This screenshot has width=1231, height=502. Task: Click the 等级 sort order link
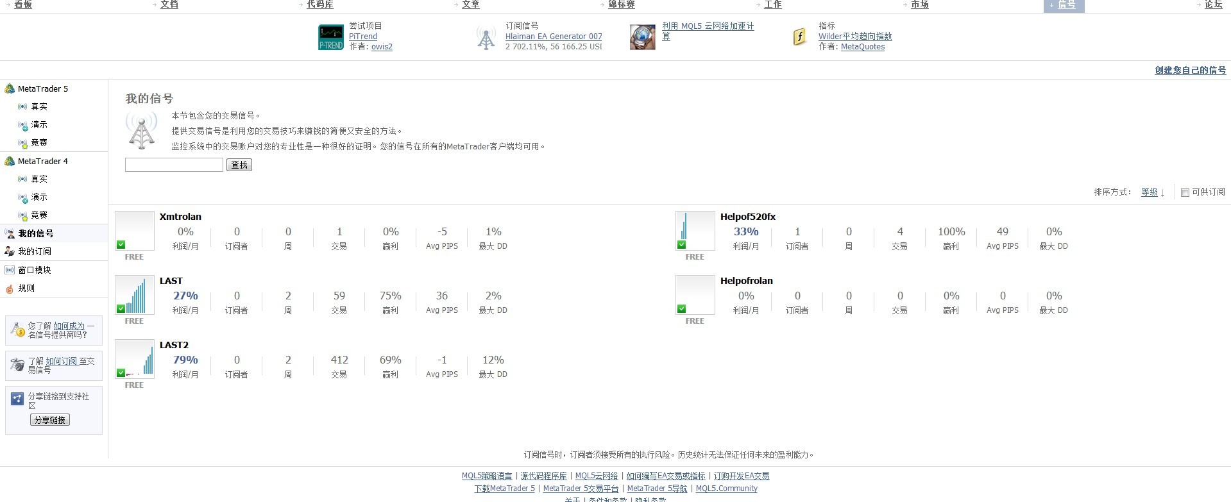click(1150, 192)
